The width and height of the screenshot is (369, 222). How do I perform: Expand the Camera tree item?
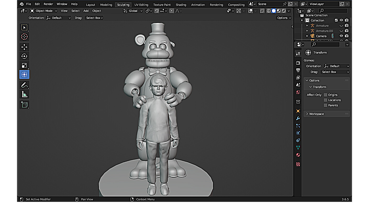tap(307, 36)
